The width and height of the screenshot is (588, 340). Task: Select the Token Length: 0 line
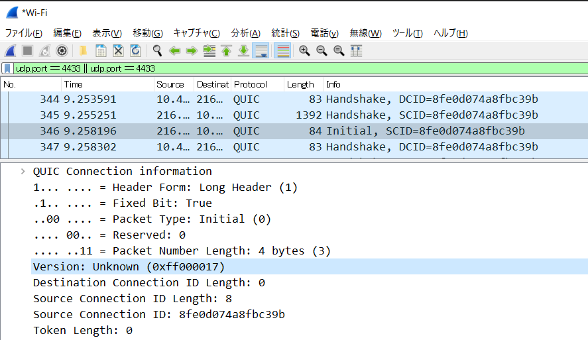tap(83, 331)
